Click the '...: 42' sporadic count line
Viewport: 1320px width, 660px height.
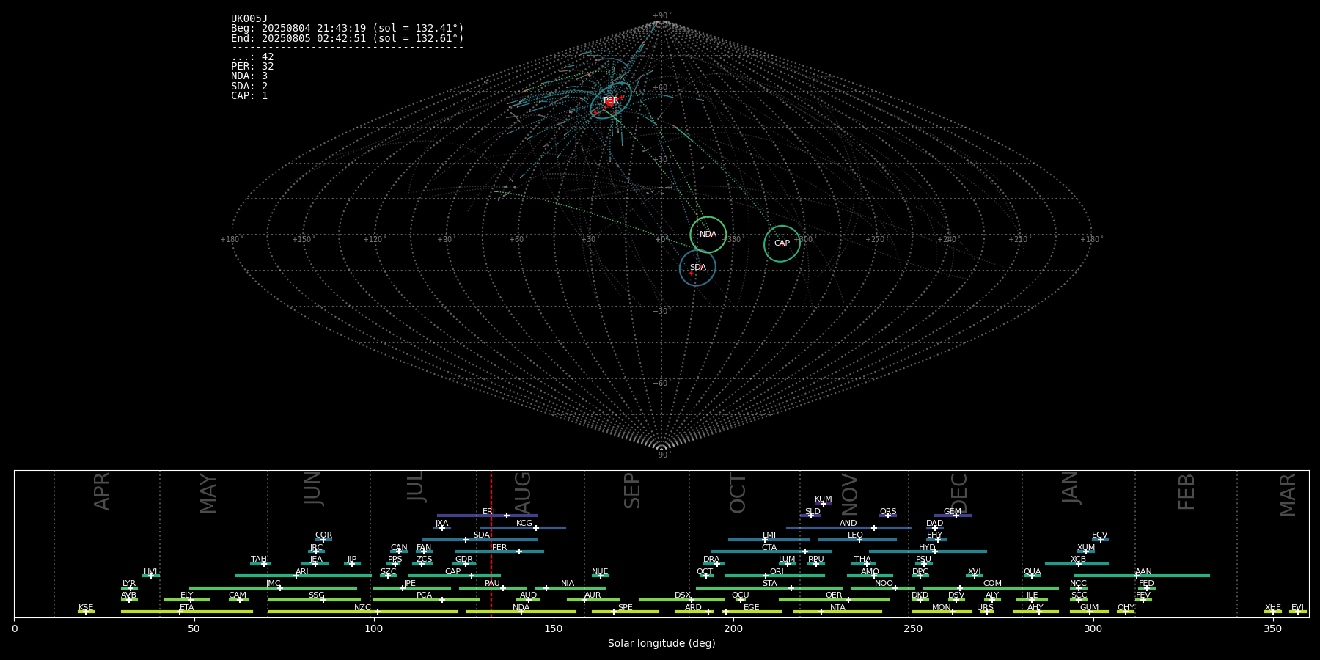[x=252, y=57]
